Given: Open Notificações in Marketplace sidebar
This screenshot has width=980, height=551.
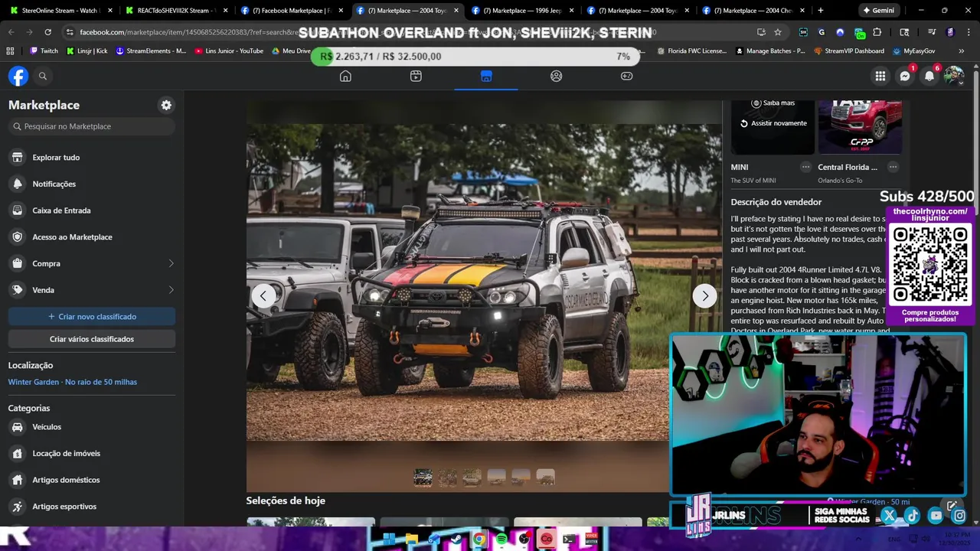Looking at the screenshot, I should tap(92, 184).
